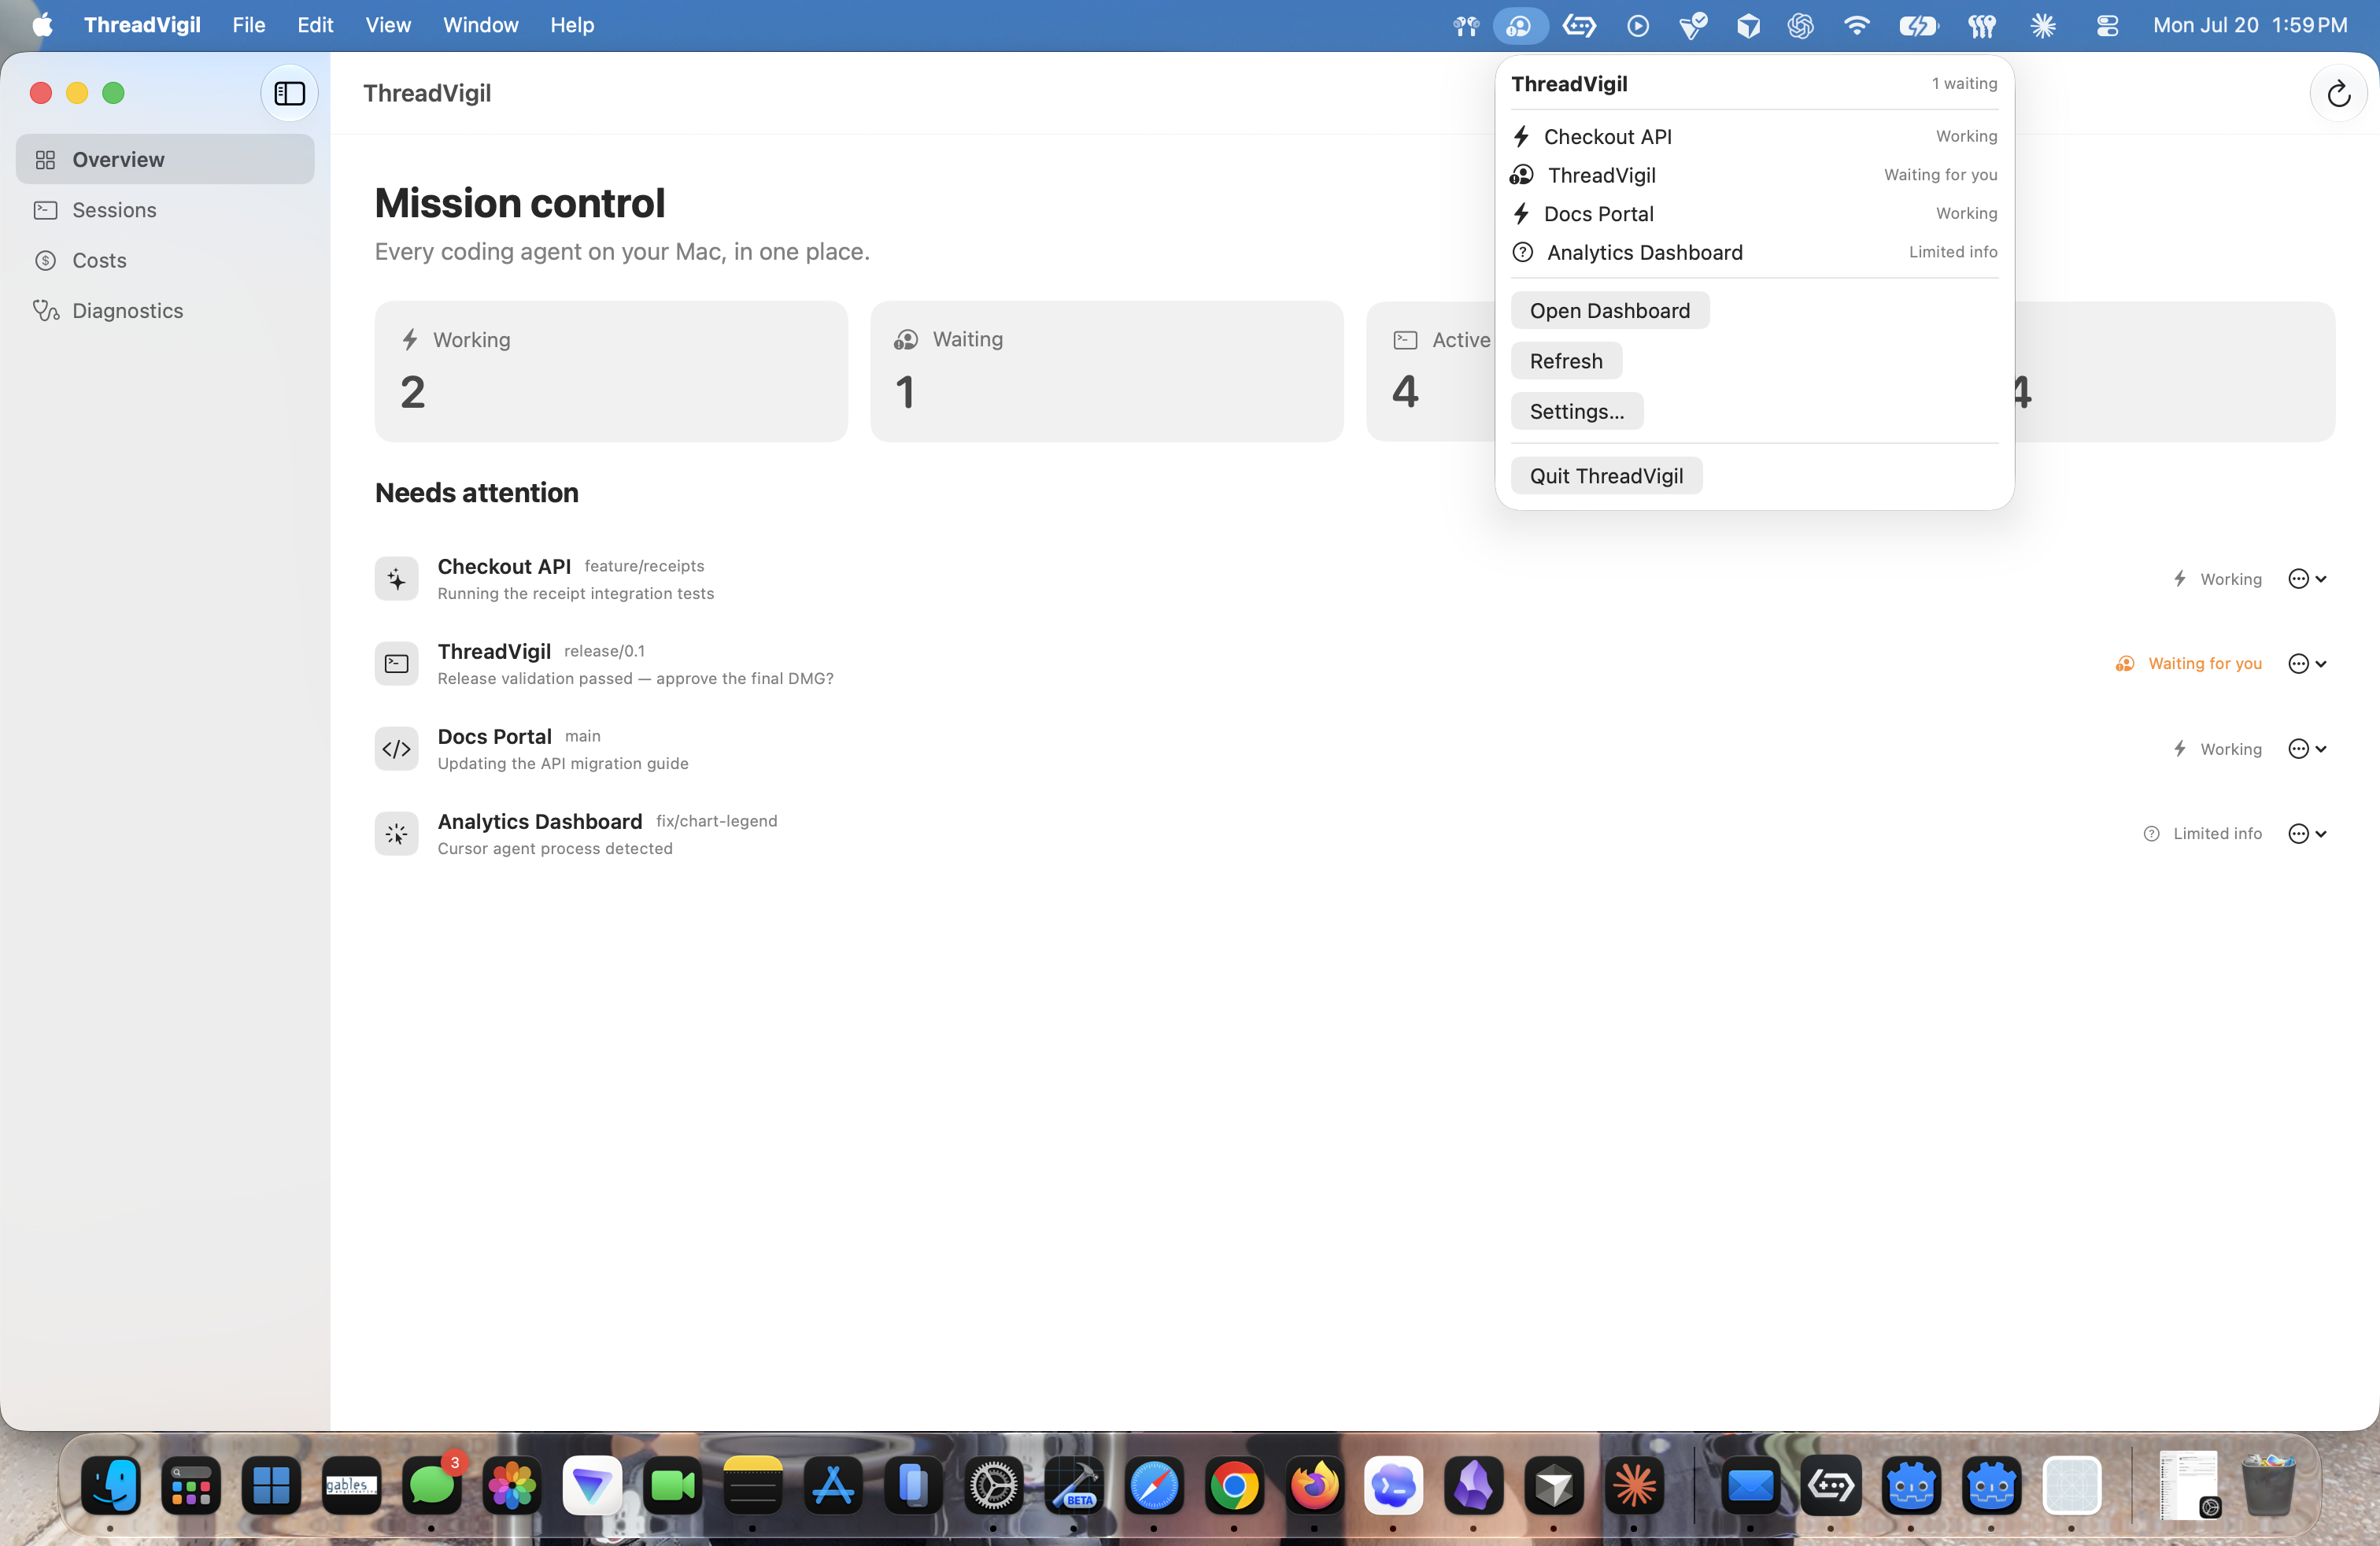Open the Edit menu
The width and height of the screenshot is (2380, 1546).
coord(315,25)
